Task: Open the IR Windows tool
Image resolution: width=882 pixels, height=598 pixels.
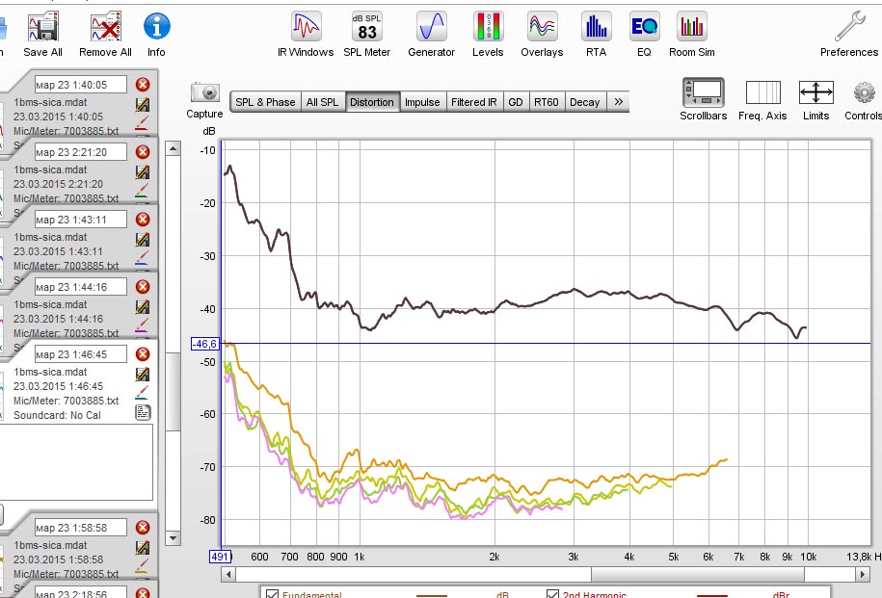Action: pyautogui.click(x=306, y=26)
